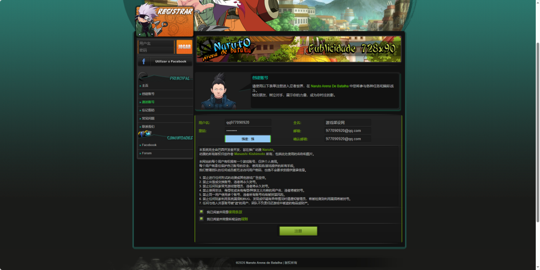Open the 创建账号 sidebar menu item

coord(148,94)
